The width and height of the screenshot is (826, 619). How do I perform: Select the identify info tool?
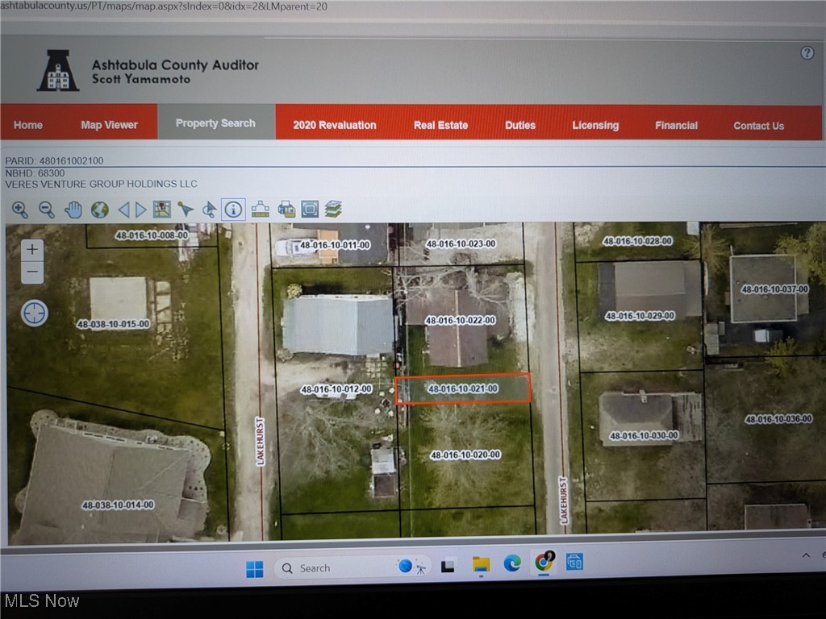click(233, 210)
